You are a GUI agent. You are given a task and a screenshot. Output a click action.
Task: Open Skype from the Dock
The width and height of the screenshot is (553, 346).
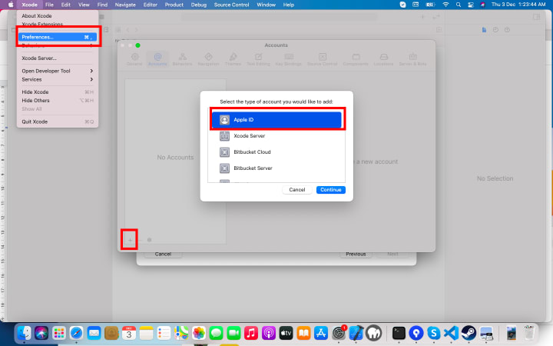click(434, 333)
